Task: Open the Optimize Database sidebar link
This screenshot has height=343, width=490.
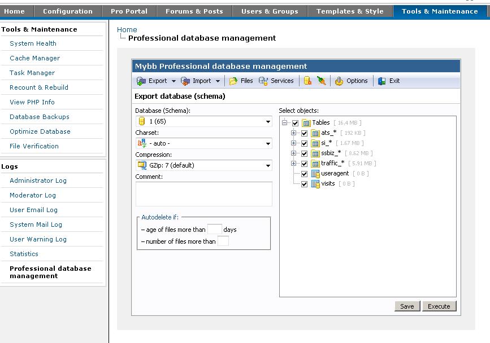Action: click(x=40, y=131)
